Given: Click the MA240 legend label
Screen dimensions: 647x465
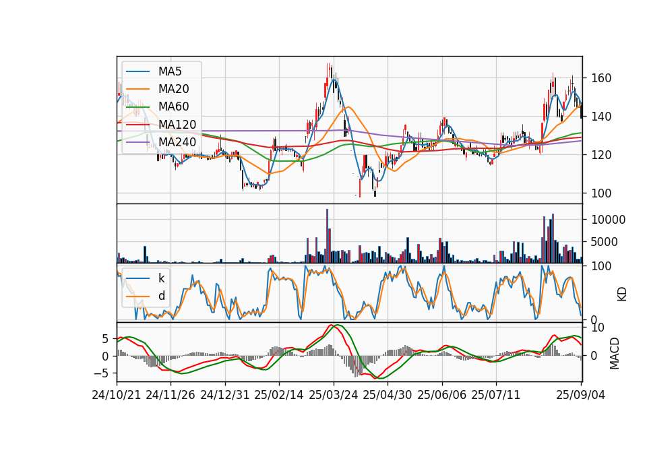Looking at the screenshot, I should click(177, 142).
